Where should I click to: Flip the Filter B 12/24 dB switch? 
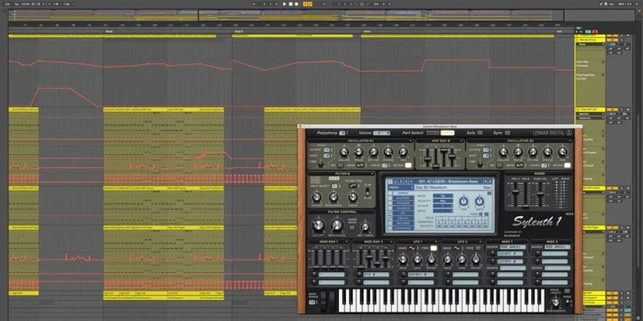coord(367,191)
